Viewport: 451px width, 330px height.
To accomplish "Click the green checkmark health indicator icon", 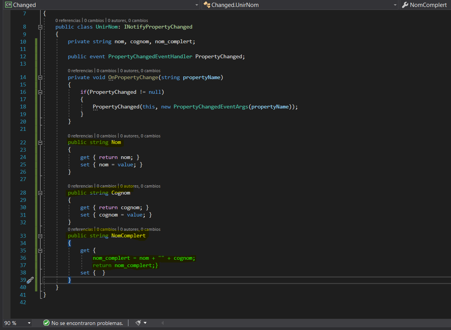I will pos(46,323).
